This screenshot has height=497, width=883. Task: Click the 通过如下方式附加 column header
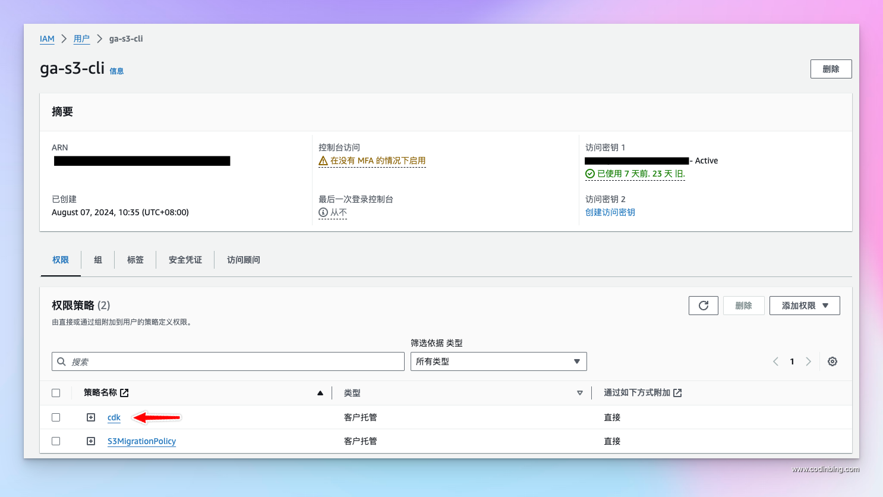pos(637,393)
